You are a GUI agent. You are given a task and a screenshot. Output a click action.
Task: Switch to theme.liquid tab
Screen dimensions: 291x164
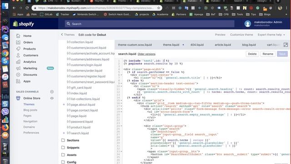(x=171, y=45)
